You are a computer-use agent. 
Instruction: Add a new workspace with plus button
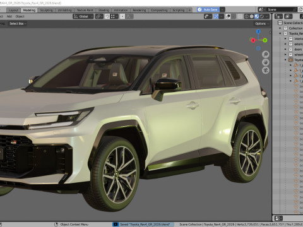(x=189, y=10)
